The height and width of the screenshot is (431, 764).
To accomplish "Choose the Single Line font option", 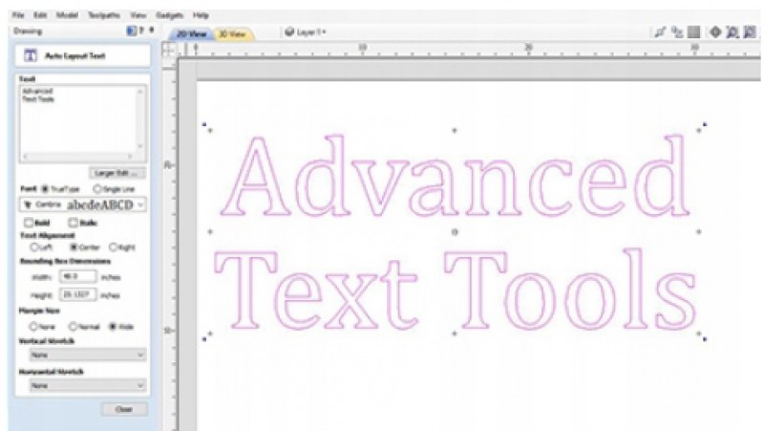I will tap(96, 189).
